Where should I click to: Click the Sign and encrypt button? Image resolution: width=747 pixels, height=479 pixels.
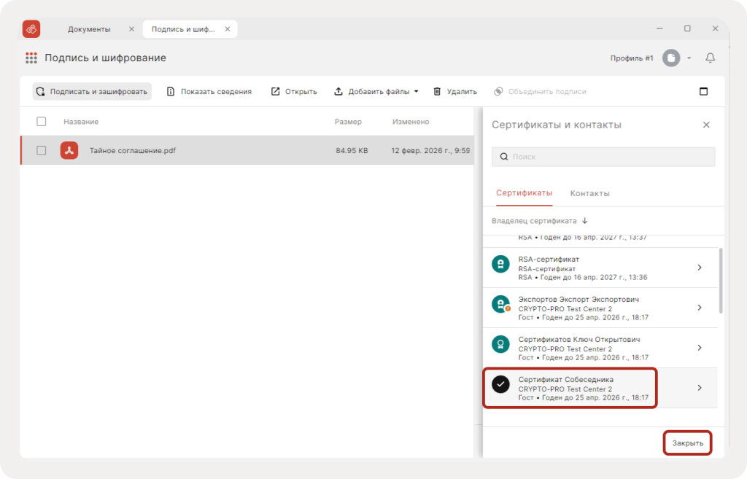click(92, 91)
